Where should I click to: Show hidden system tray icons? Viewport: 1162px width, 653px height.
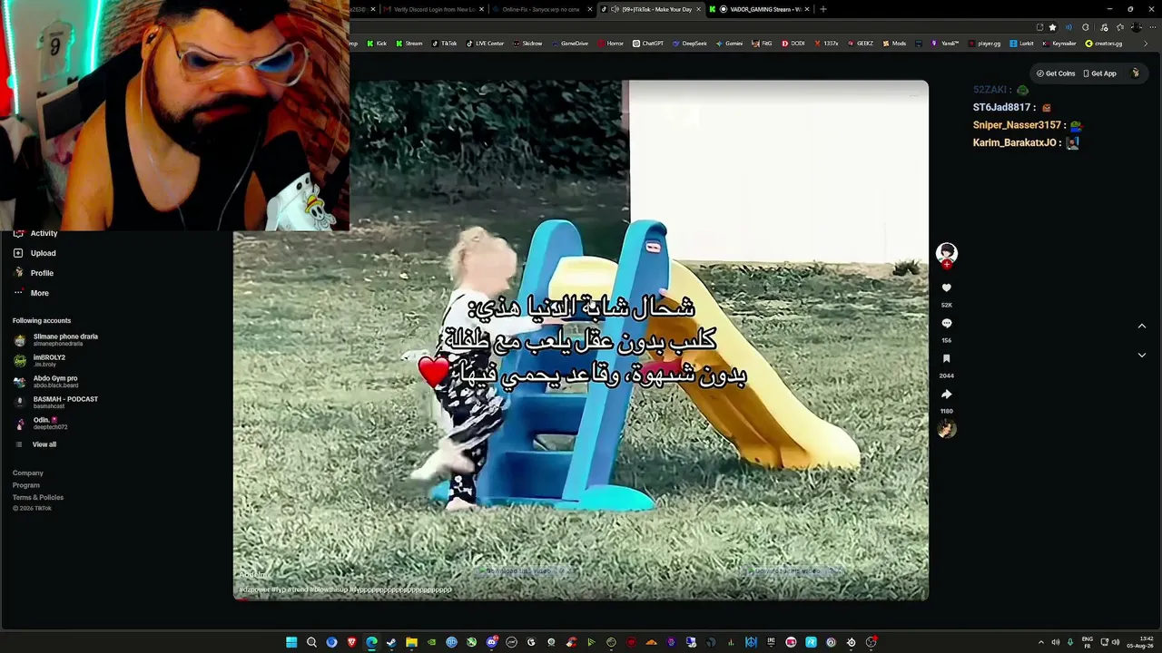1041,642
